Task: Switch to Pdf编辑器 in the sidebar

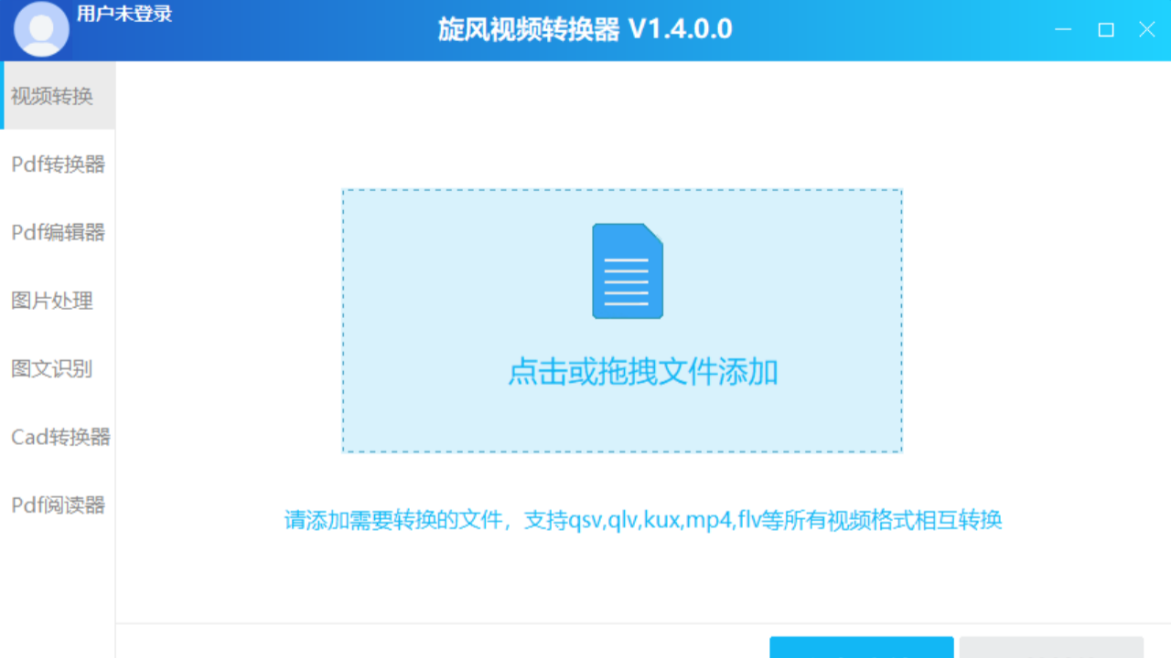Action: click(58, 232)
